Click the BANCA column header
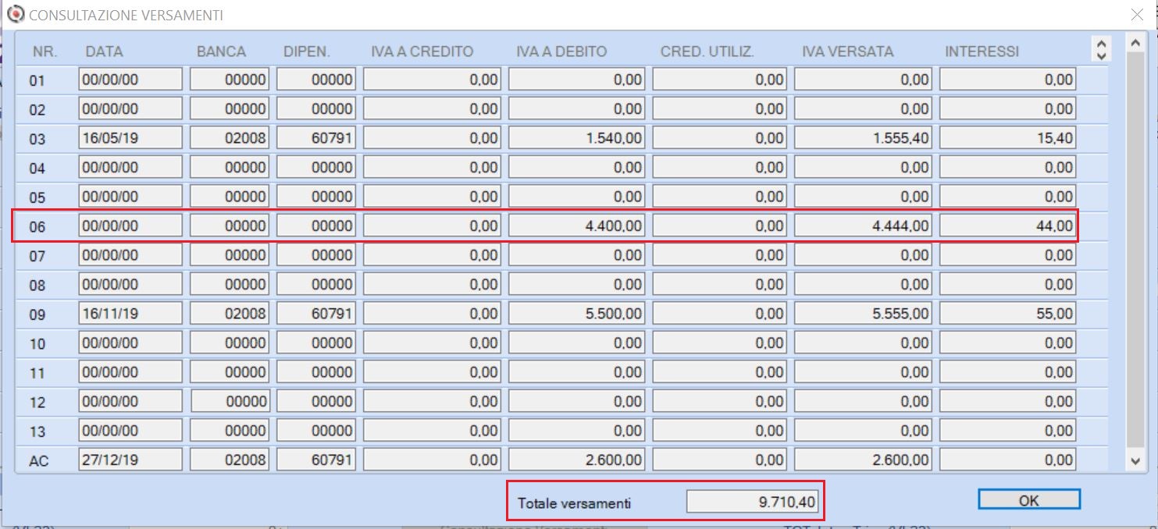This screenshot has width=1158, height=529. tap(221, 51)
